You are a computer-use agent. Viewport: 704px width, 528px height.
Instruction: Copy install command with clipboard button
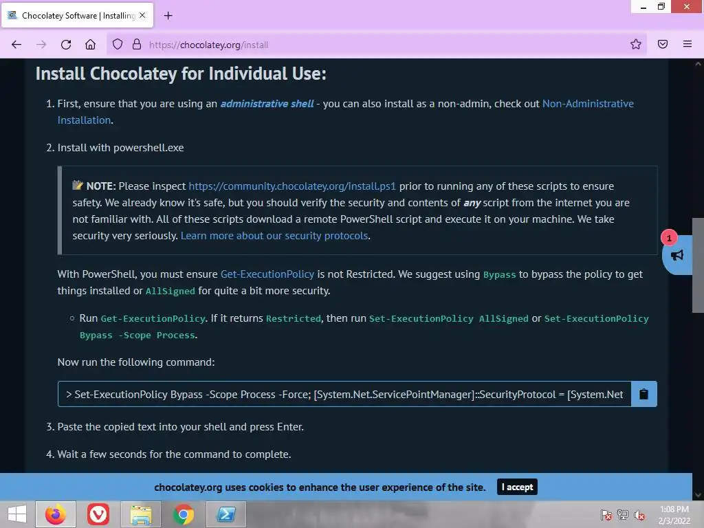[643, 394]
